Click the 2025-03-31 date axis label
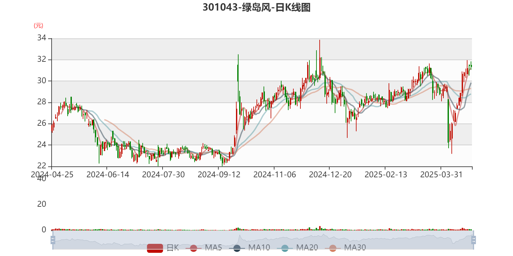513x256 pixels. coord(442,175)
